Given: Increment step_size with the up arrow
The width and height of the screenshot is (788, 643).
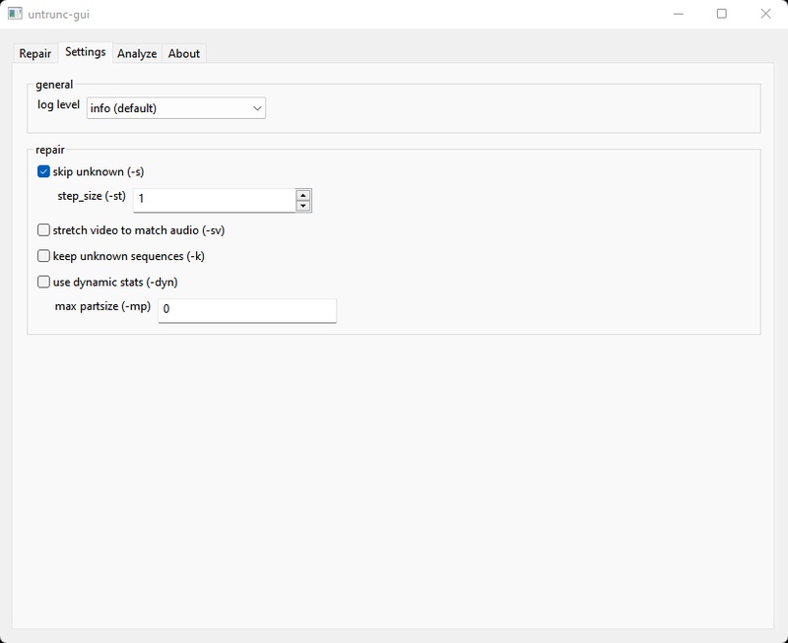Looking at the screenshot, I should pos(303,194).
